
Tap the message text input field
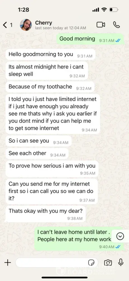57,263
